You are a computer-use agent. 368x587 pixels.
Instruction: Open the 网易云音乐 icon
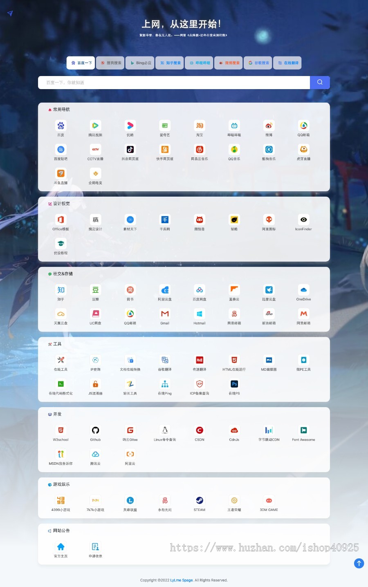pos(200,150)
